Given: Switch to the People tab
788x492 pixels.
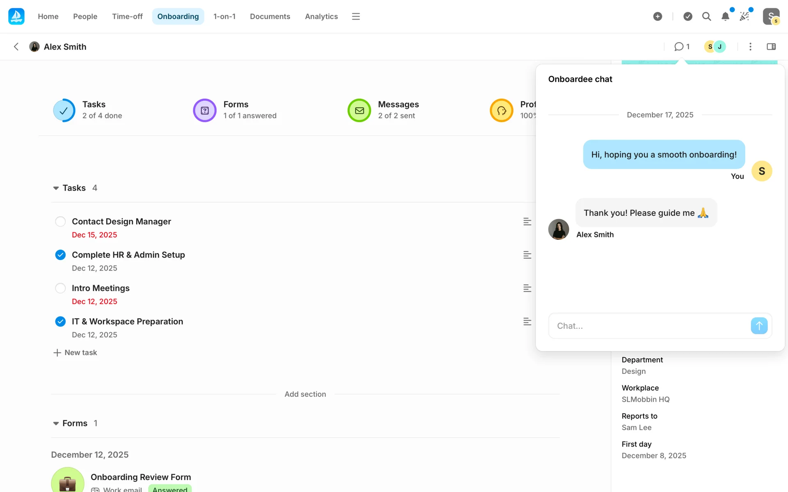Looking at the screenshot, I should tap(85, 16).
